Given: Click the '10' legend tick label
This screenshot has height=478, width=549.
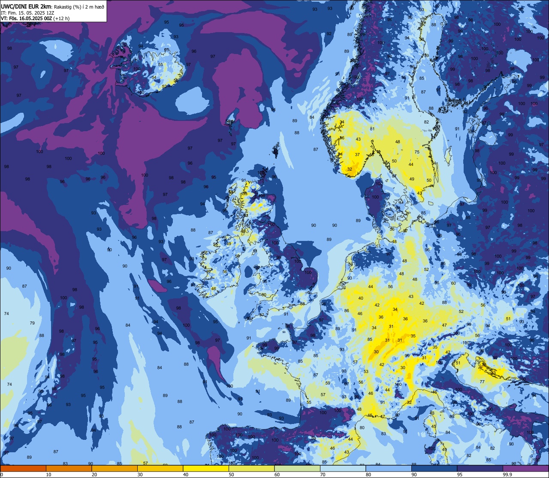Looking at the screenshot, I should (48, 475).
